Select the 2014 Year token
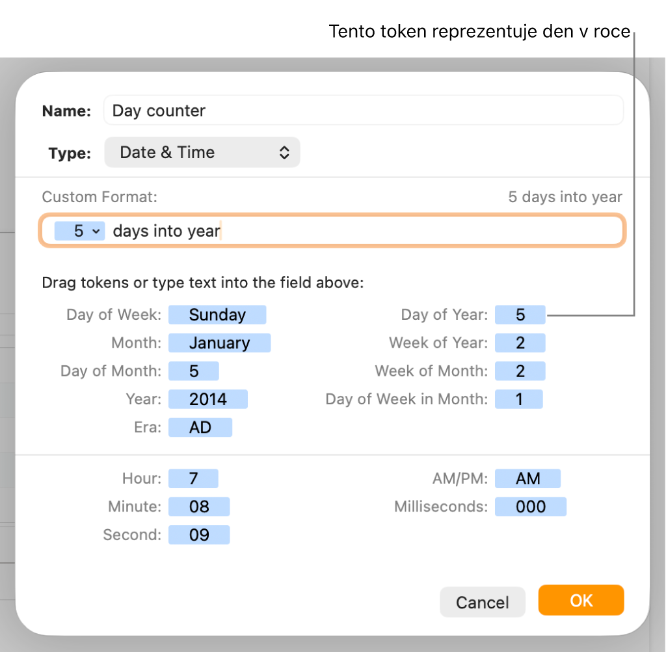The width and height of the screenshot is (666, 652). pyautogui.click(x=207, y=399)
